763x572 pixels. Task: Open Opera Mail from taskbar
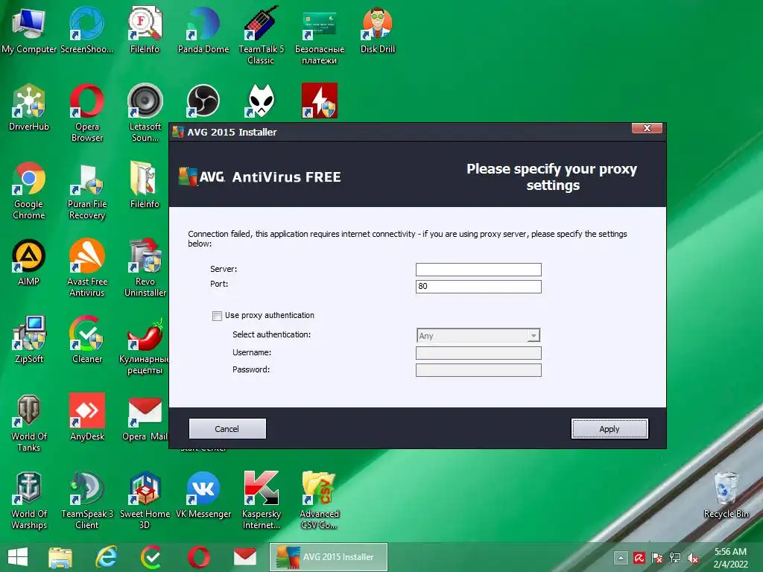pos(244,557)
